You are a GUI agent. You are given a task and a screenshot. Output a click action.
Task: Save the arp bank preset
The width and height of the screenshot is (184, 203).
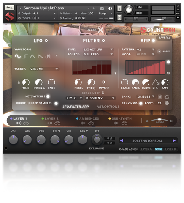160,96
